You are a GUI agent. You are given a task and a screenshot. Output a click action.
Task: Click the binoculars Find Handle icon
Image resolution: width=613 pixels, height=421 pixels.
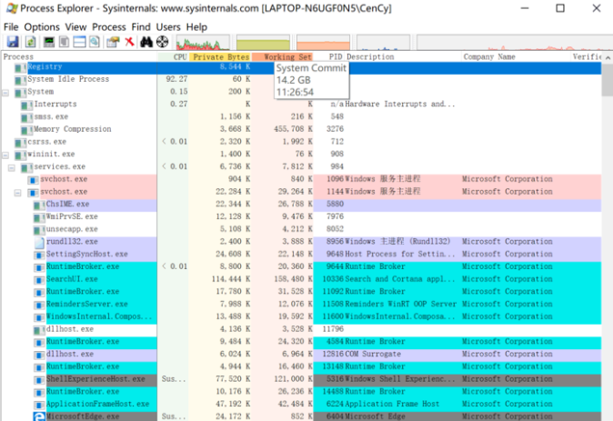click(x=146, y=42)
